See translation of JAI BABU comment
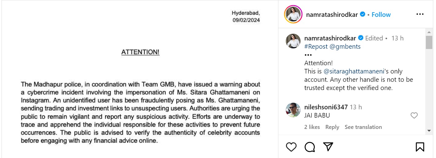This screenshot has width=436, height=158. pos(363,127)
